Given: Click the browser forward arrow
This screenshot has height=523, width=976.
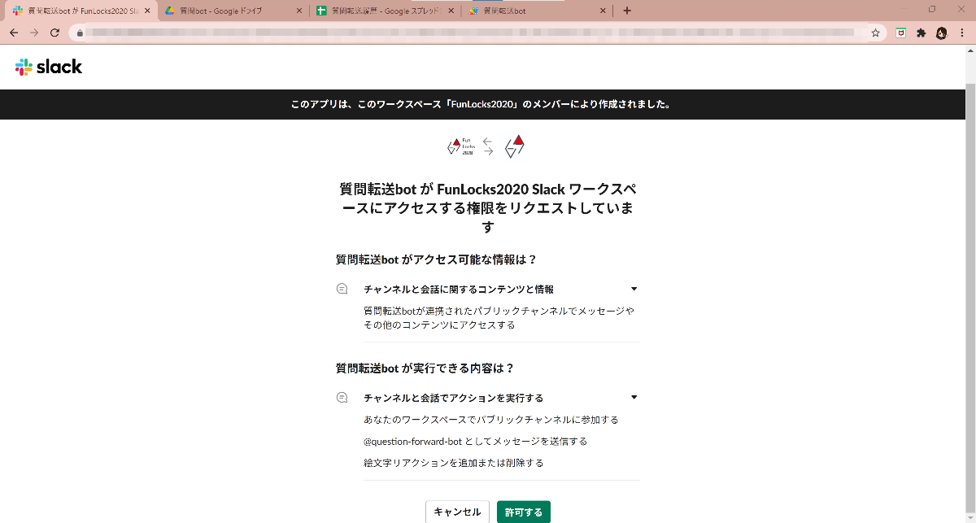Looking at the screenshot, I should coord(34,33).
